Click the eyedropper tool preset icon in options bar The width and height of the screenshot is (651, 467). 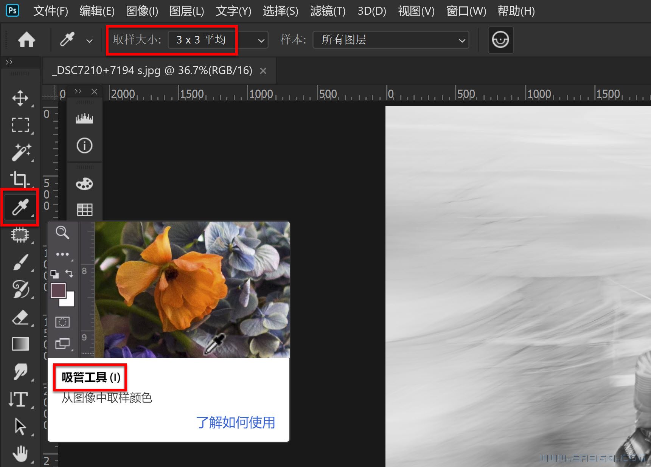point(67,39)
